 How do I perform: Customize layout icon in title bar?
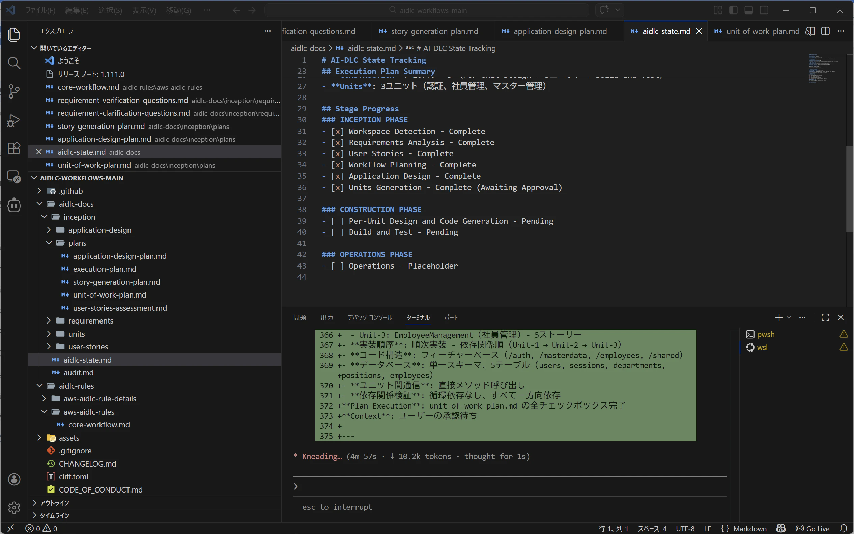point(718,10)
